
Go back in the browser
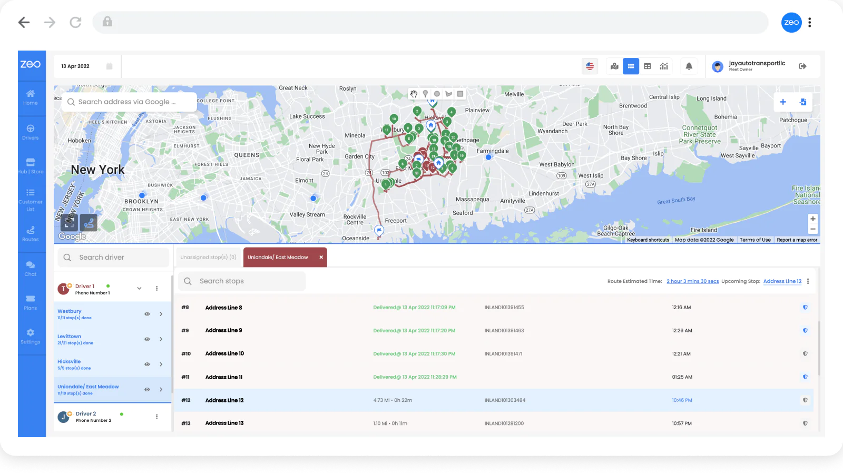pyautogui.click(x=24, y=22)
